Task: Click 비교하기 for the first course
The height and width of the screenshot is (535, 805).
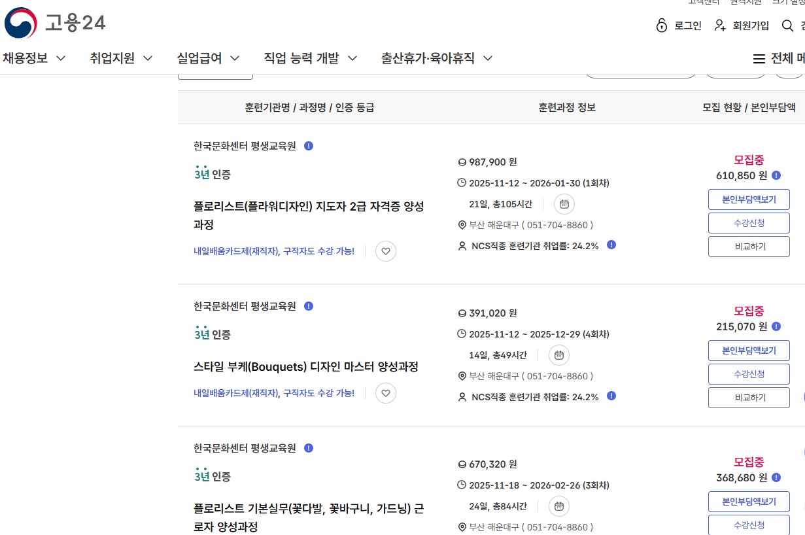Action: (x=749, y=247)
